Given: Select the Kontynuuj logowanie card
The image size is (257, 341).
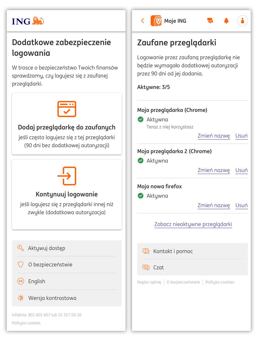Looking at the screenshot, I should click(67, 194).
